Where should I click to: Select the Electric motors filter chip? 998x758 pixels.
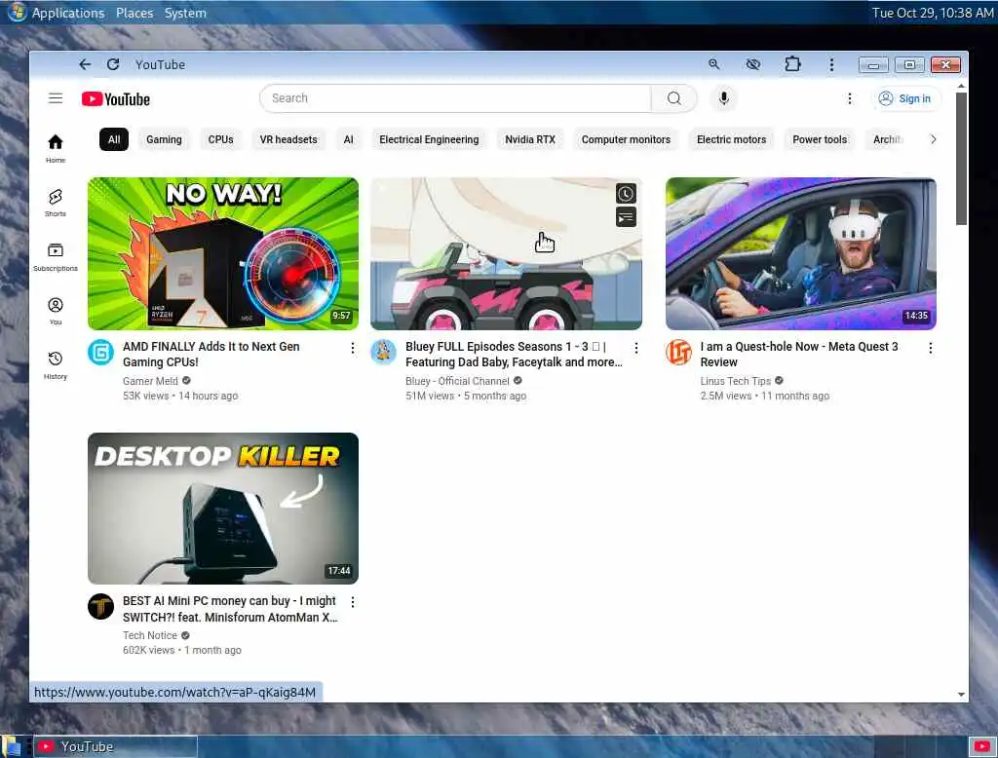[731, 139]
